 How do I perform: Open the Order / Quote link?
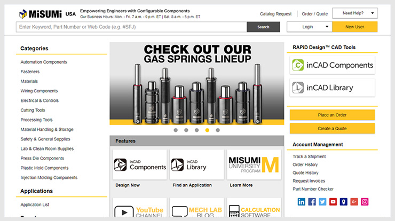314,14
